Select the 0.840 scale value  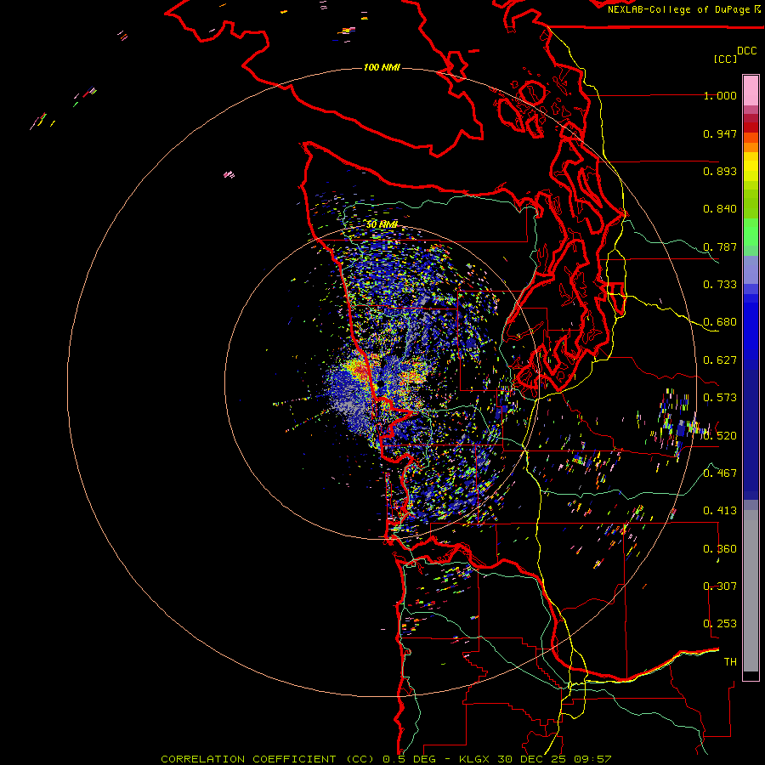coord(720,209)
